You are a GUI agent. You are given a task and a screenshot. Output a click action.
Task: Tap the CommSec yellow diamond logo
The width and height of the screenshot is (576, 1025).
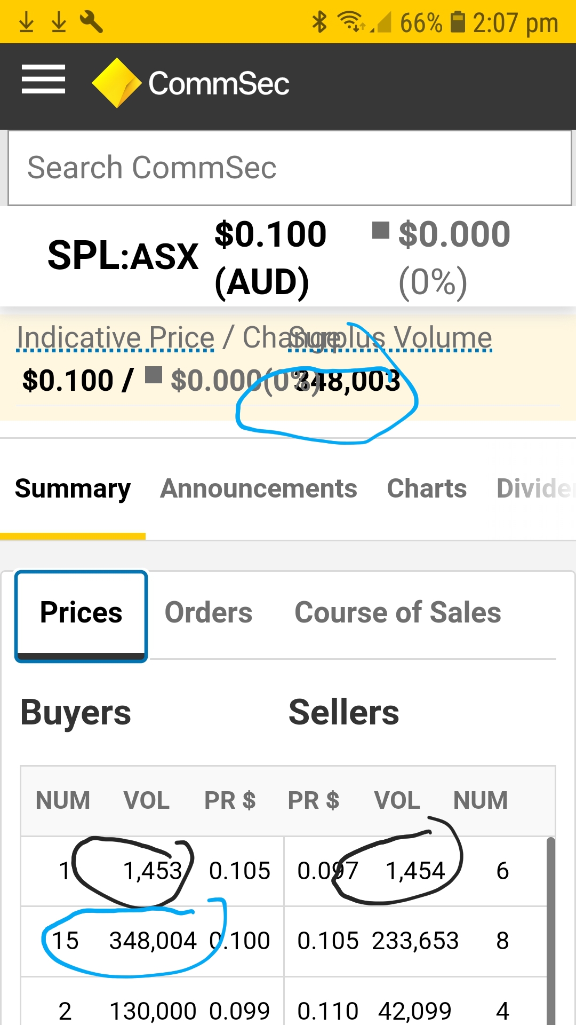coord(116,83)
